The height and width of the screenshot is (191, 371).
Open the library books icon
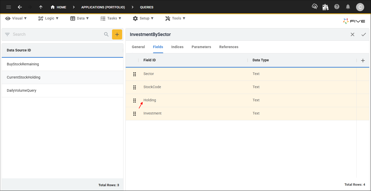(325, 7)
